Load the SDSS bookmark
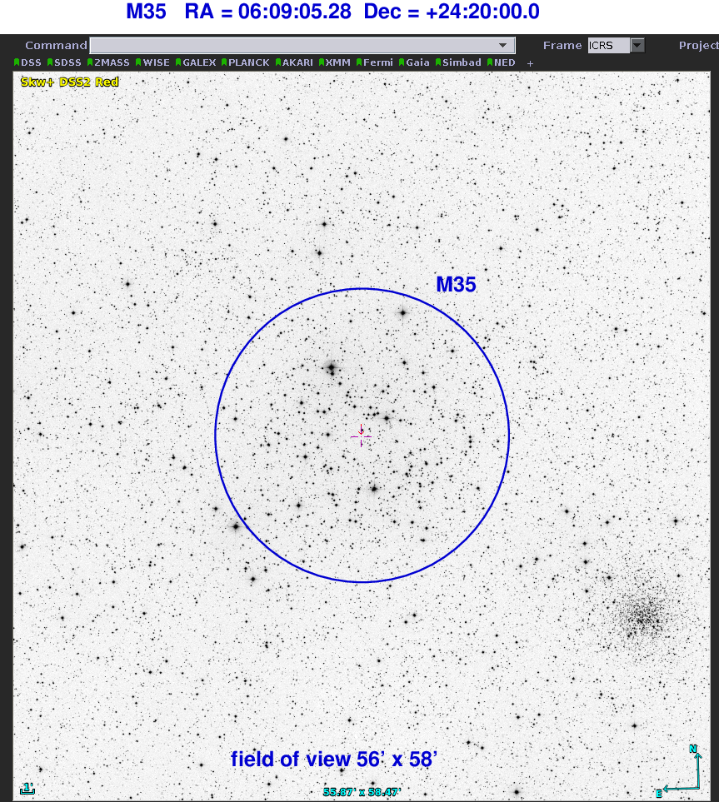This screenshot has height=802, width=719. pyautogui.click(x=65, y=62)
